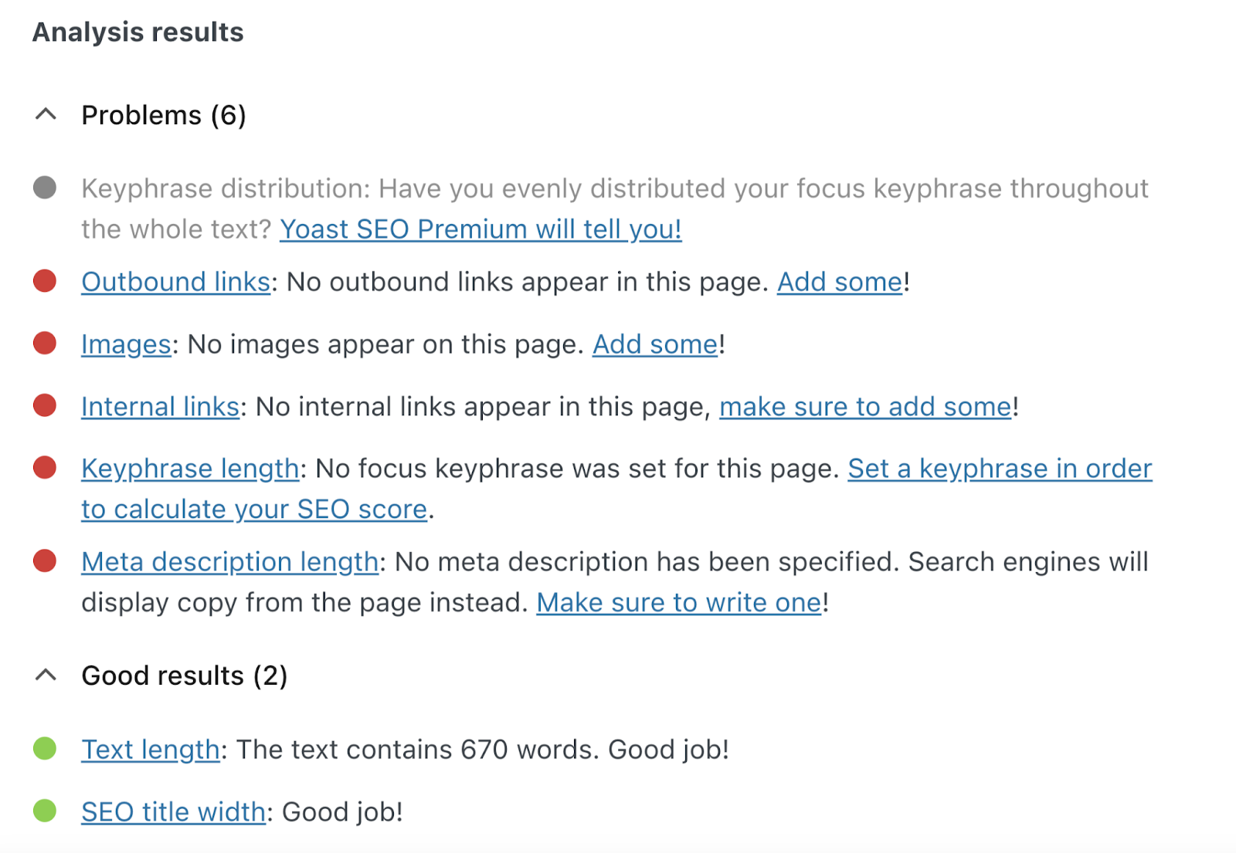Click the green SEO title width dot
The image size is (1236, 853).
tap(45, 809)
